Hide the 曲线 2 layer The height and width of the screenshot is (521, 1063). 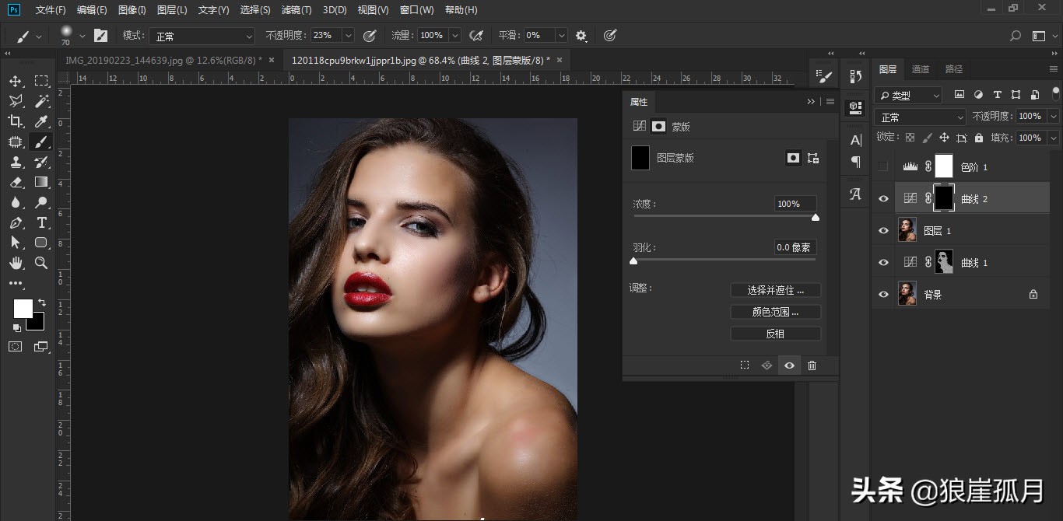(882, 199)
